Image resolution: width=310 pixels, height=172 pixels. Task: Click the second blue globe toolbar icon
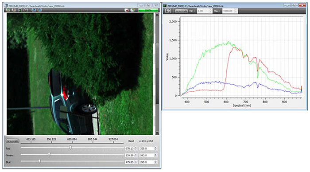39,10
